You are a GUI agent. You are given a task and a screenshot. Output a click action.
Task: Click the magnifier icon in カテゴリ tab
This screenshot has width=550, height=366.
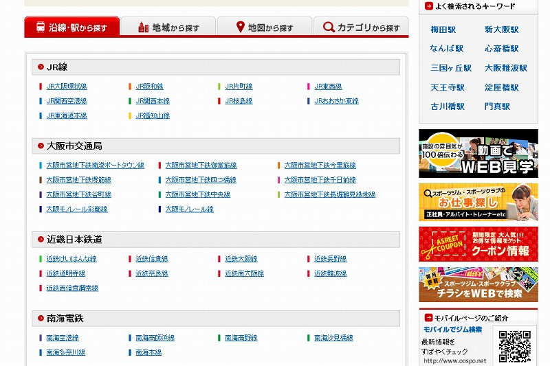[x=329, y=27]
